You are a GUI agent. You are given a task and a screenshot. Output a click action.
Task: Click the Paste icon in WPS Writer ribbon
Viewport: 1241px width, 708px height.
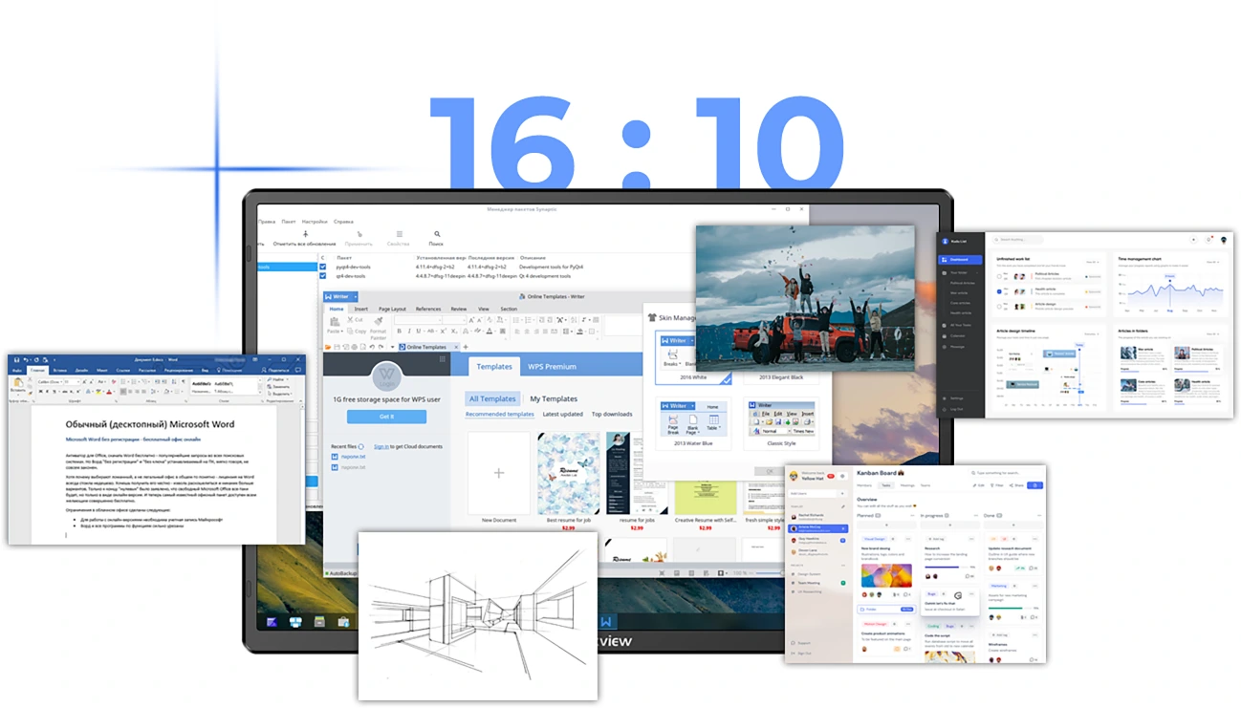(x=333, y=321)
